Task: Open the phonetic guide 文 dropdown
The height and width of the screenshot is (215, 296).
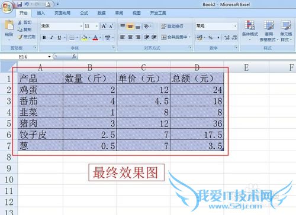Action: pos(113,37)
